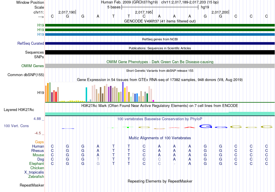Click 'Multiz Alignments of 100 Vertebrates' title

(x=160, y=138)
